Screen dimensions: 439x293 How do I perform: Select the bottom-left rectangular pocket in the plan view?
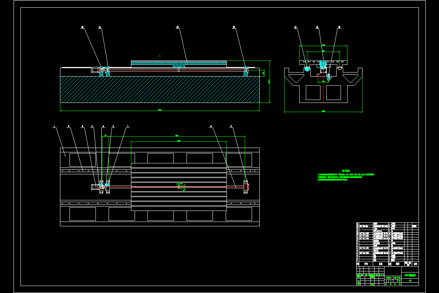(x=83, y=214)
